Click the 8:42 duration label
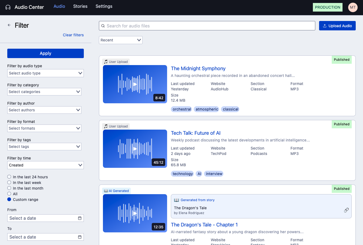363x245 pixels. point(159,98)
